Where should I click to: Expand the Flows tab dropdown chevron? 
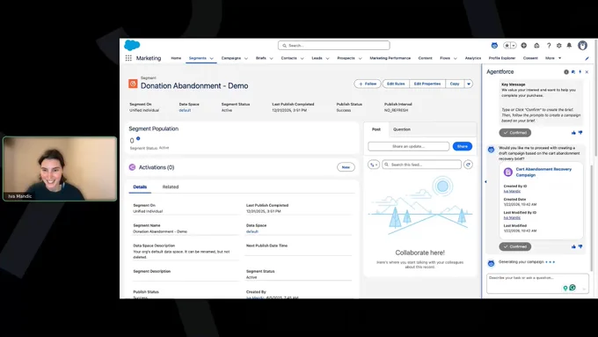455,58
